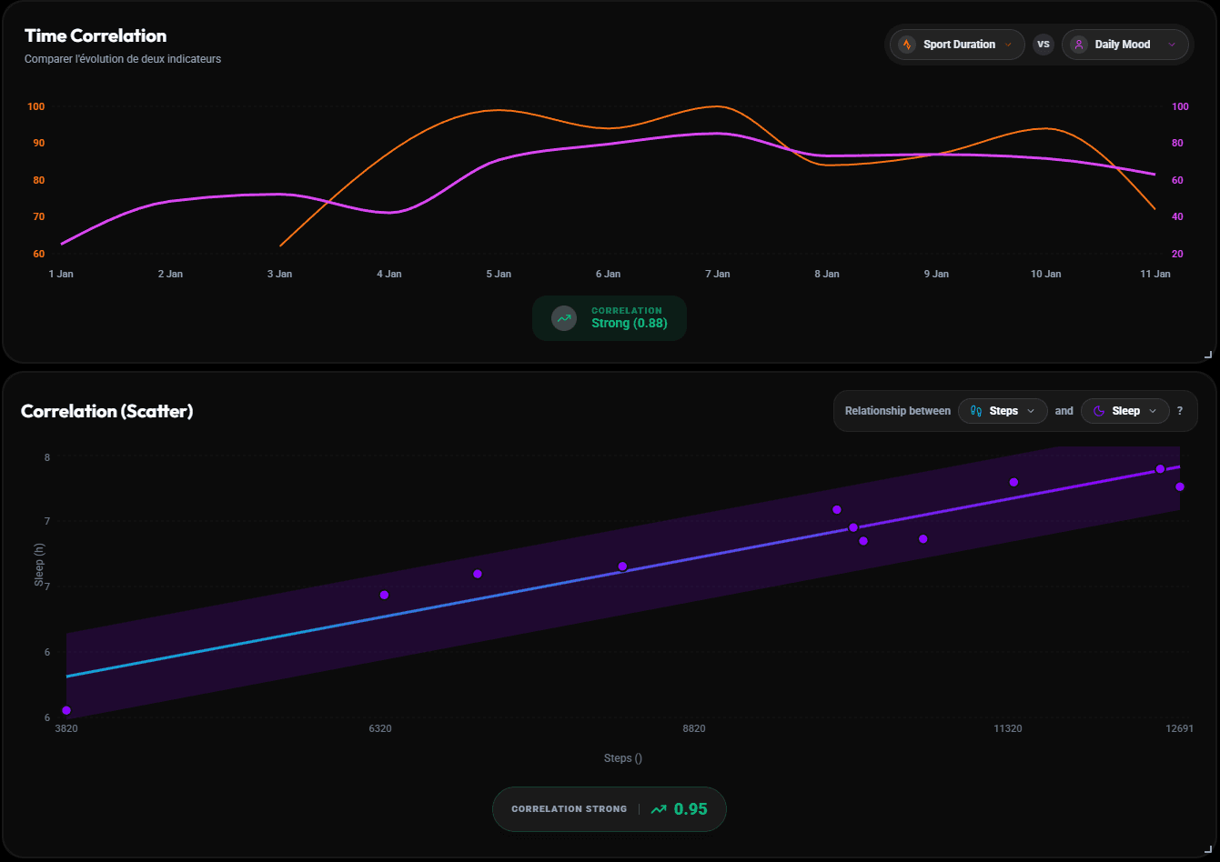Click the footsteps icon in Steps selector

[x=975, y=410]
